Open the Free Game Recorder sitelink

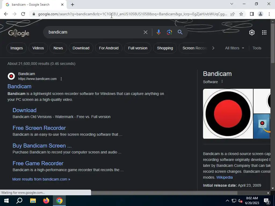click(x=38, y=163)
